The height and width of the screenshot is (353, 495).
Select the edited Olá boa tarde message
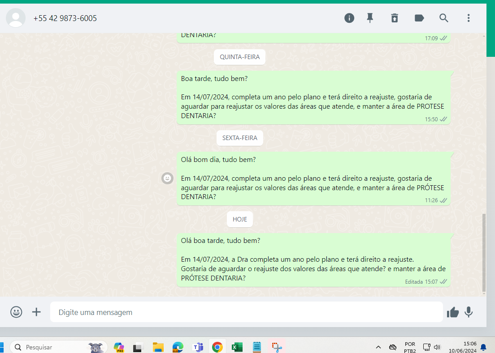click(x=313, y=260)
